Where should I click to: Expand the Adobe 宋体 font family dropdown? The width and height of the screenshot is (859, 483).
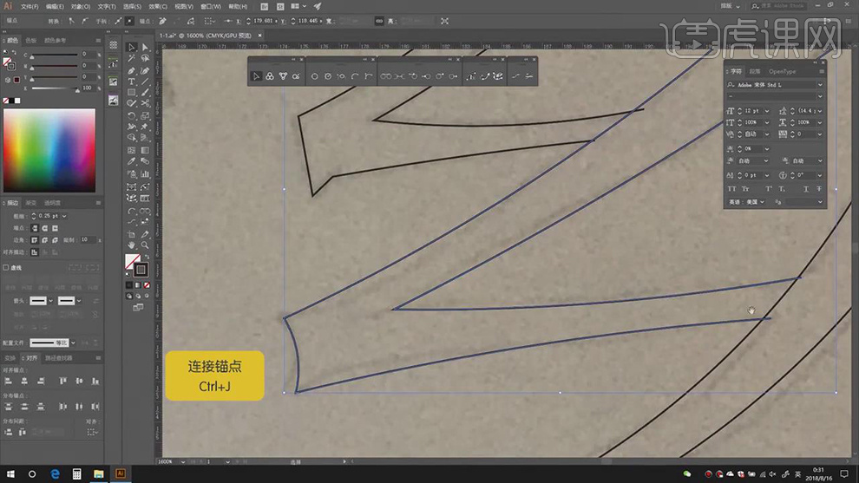820,85
